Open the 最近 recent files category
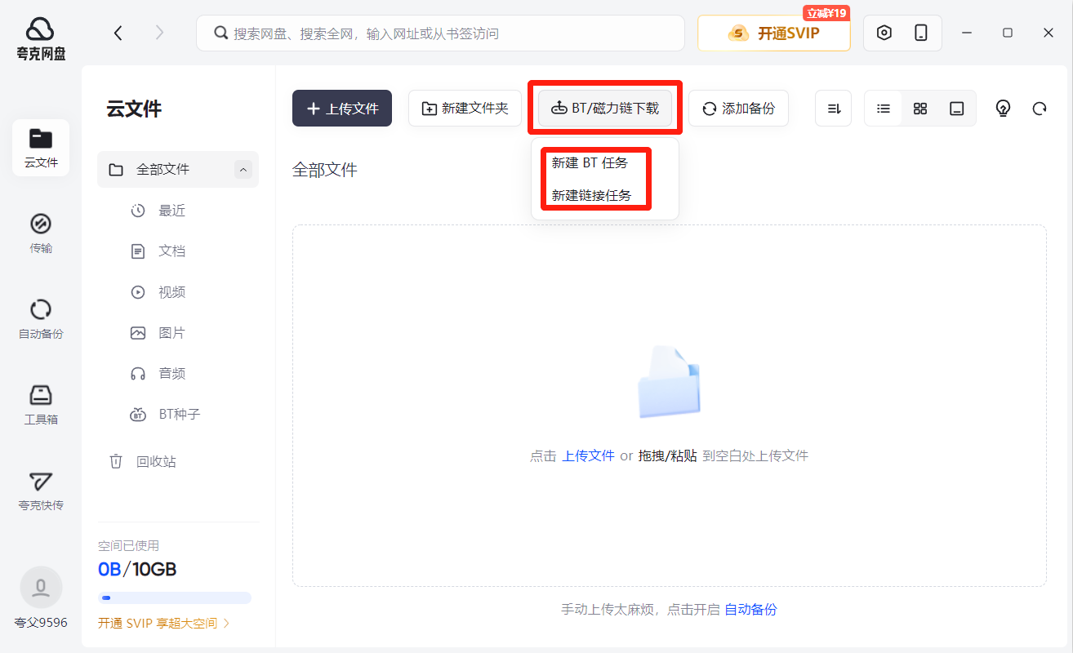This screenshot has height=653, width=1073. [158, 211]
